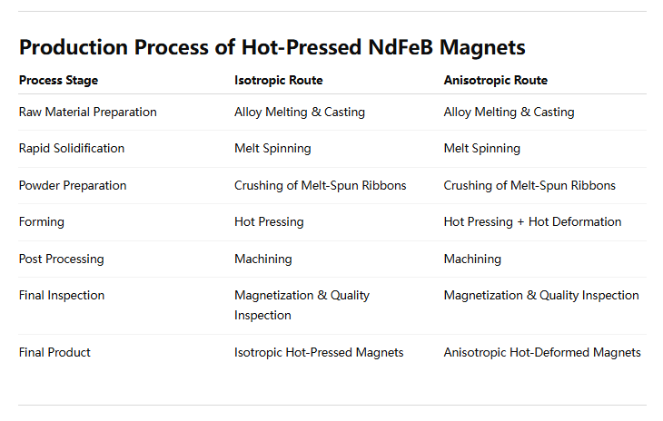Click the 'Rapid Solidification' row label
Image resolution: width=663 pixels, height=421 pixels.
click(72, 148)
